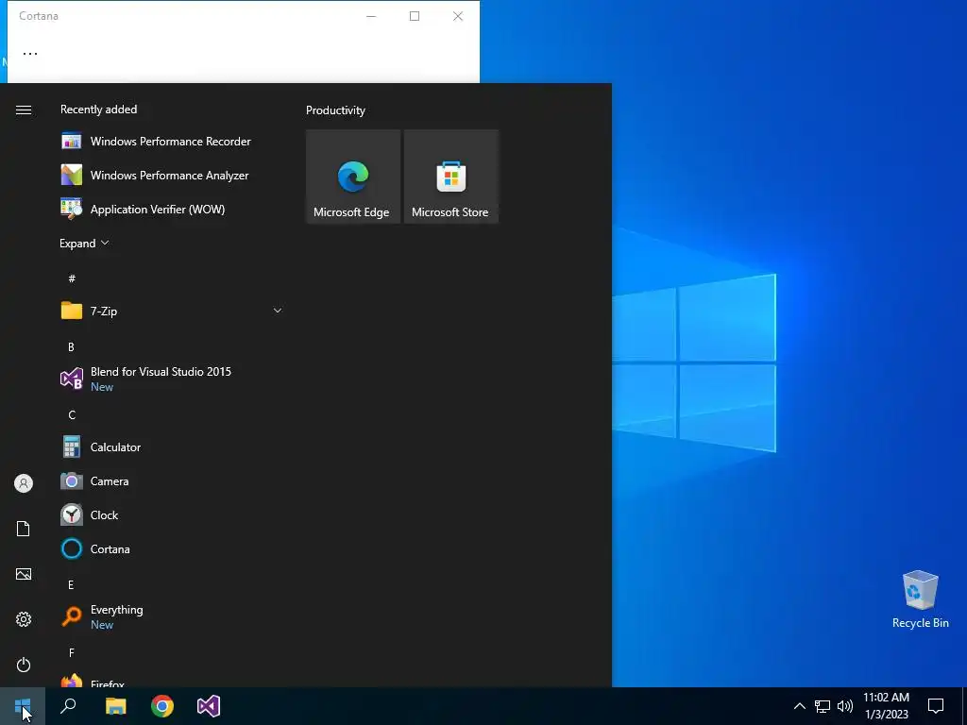The width and height of the screenshot is (967, 725).
Task: Click the Show desktop taskbar sliver
Action: click(x=964, y=706)
